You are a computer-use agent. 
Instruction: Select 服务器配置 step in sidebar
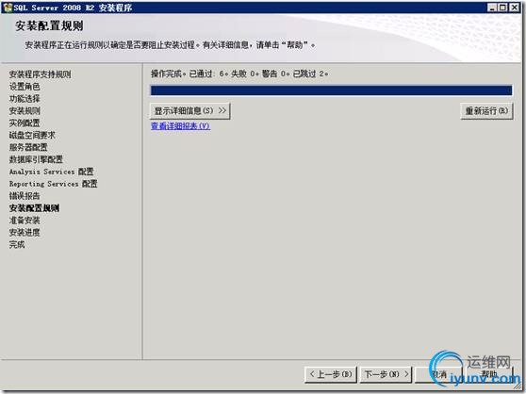coord(28,147)
